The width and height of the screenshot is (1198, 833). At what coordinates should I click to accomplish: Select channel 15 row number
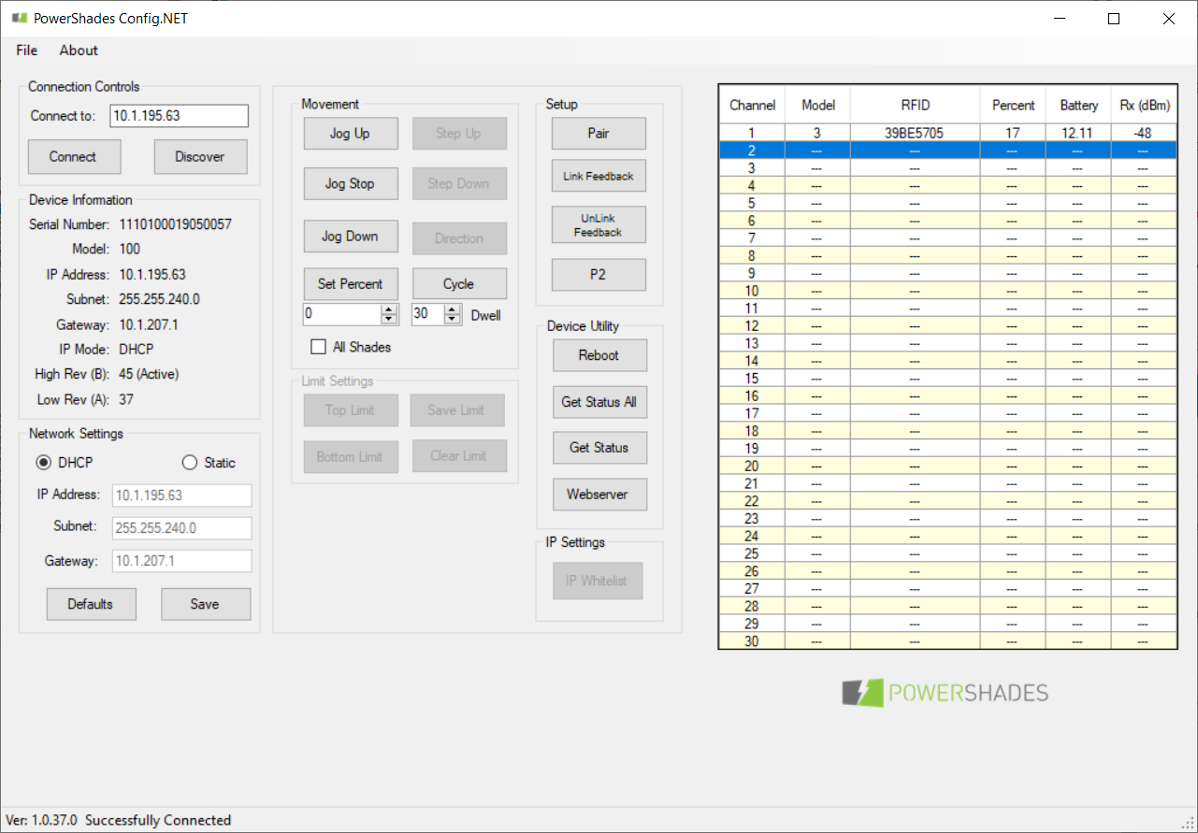click(x=753, y=379)
